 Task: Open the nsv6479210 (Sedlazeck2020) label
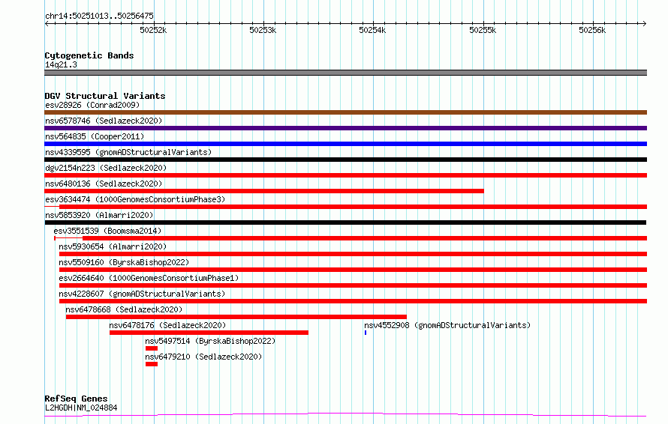[x=203, y=357]
